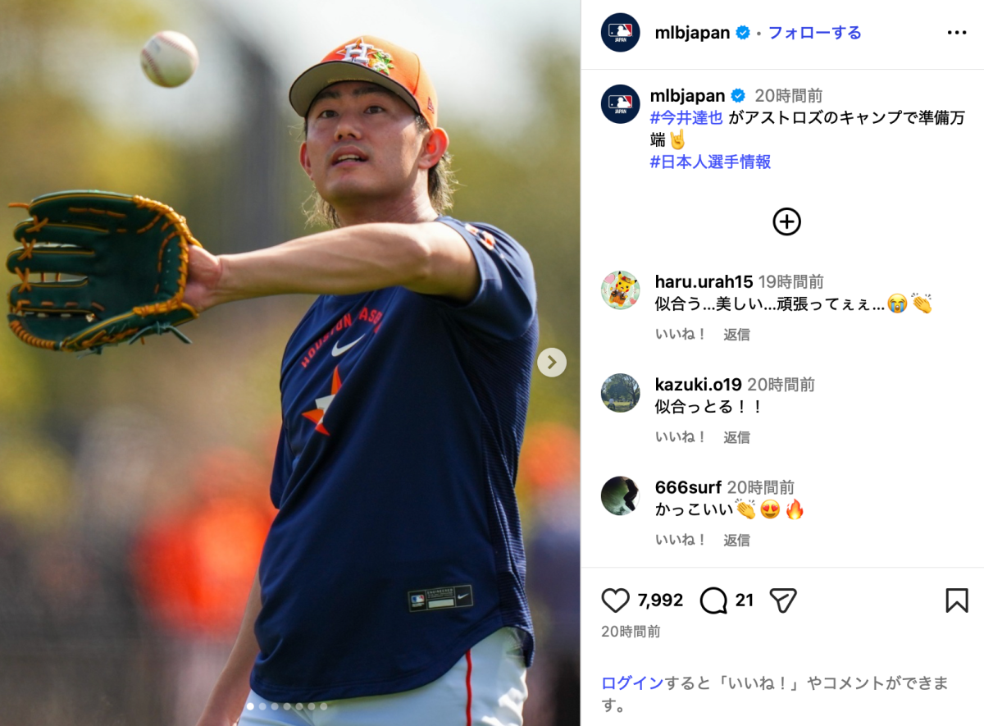This screenshot has width=984, height=726.
Task: Select the second carousel indicator dot
Action: click(262, 706)
